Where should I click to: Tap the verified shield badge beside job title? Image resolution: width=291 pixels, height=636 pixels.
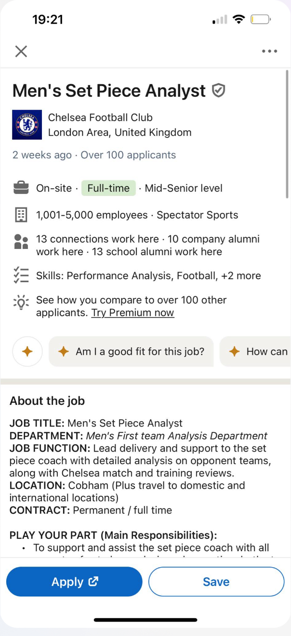pyautogui.click(x=219, y=91)
